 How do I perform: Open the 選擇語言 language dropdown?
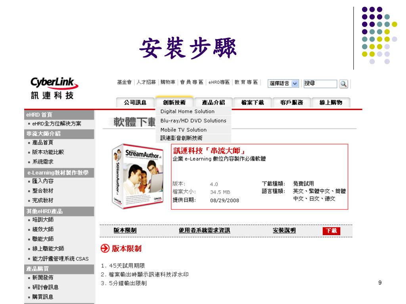(x=283, y=84)
